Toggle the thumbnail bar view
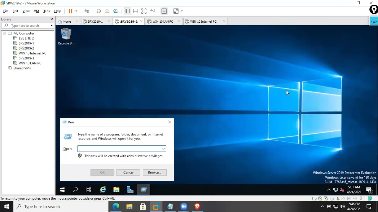The width and height of the screenshot is (378, 212). 136,11
